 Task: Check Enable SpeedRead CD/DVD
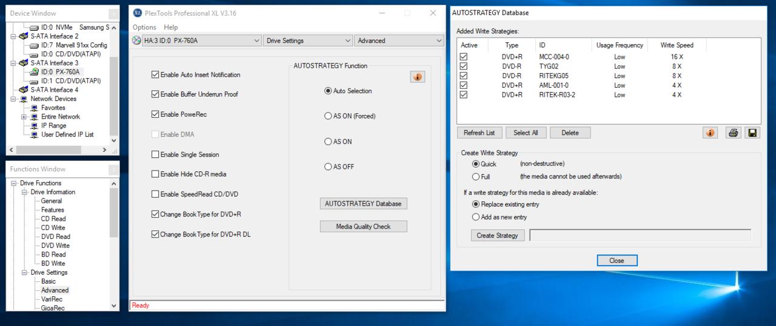coord(155,194)
